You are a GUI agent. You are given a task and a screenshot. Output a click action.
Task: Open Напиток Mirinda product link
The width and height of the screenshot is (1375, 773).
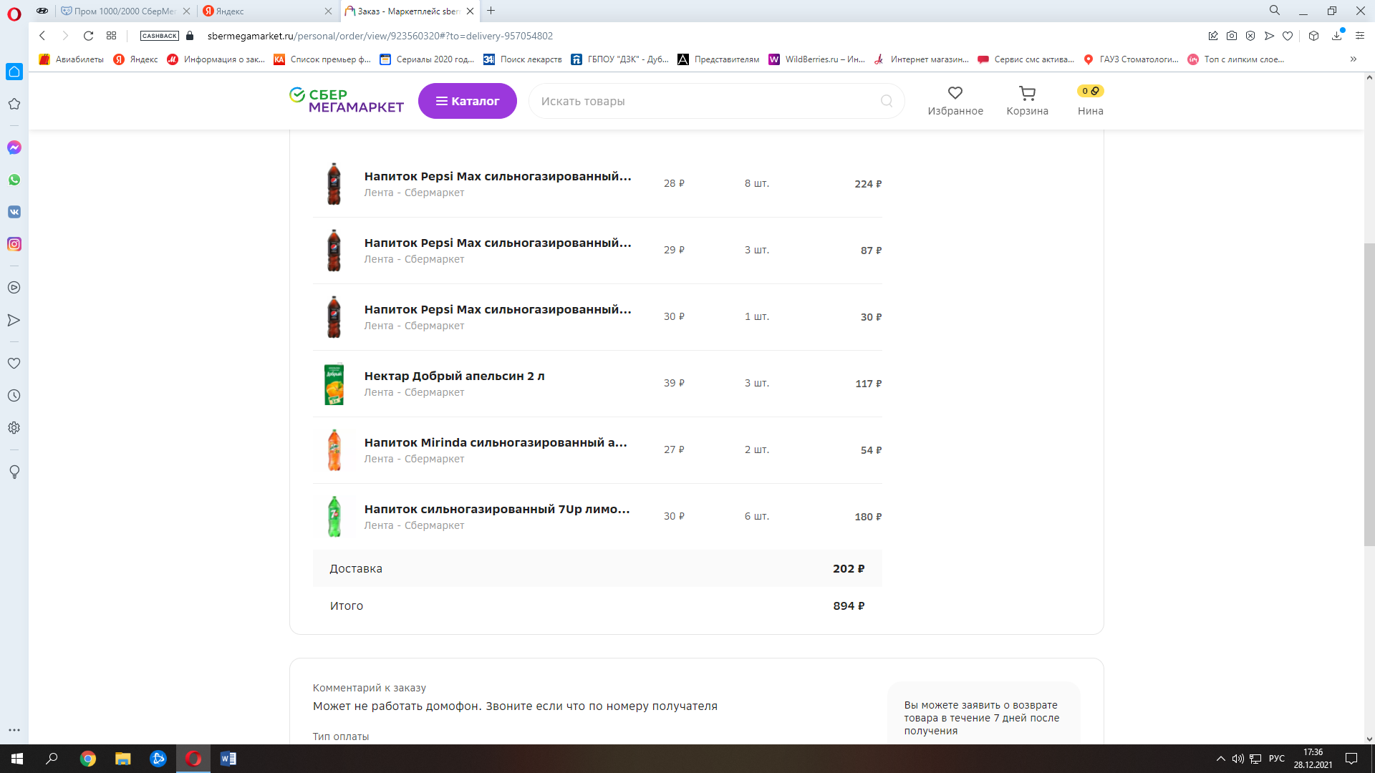[x=496, y=442]
